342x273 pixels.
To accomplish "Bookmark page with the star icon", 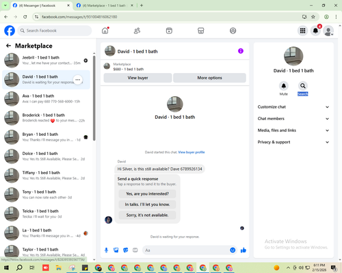I will coord(313,17).
